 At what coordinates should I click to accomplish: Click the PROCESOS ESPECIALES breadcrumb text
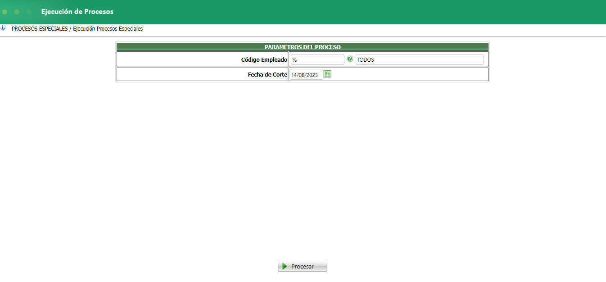click(x=40, y=29)
